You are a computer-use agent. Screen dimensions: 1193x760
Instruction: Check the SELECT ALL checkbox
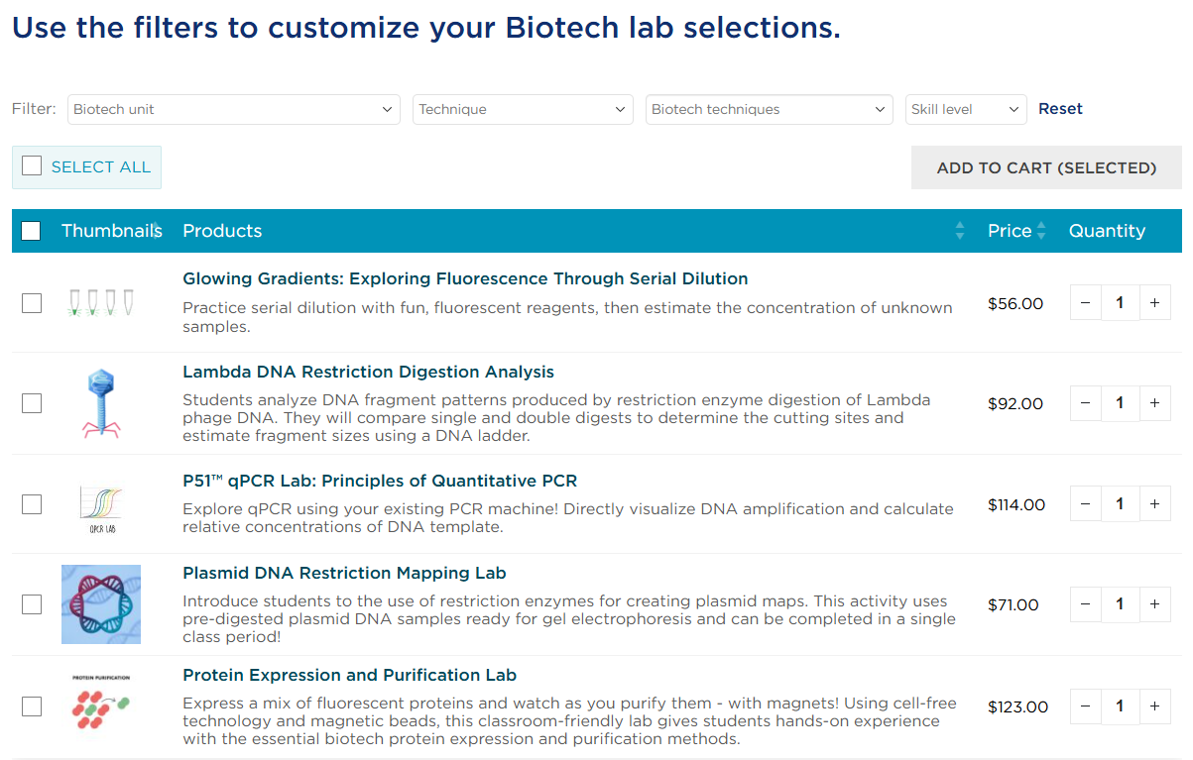coord(32,166)
